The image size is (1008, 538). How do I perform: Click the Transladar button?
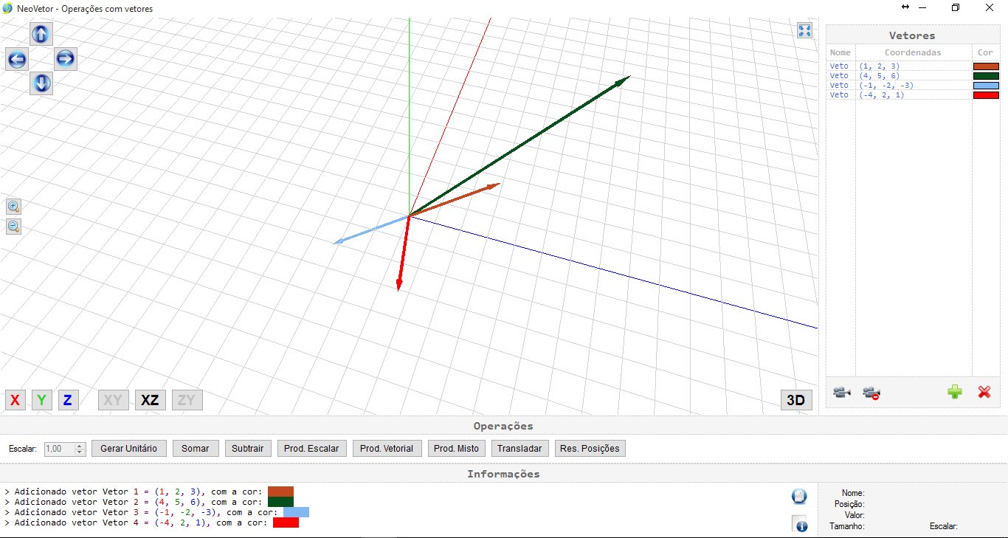[519, 449]
